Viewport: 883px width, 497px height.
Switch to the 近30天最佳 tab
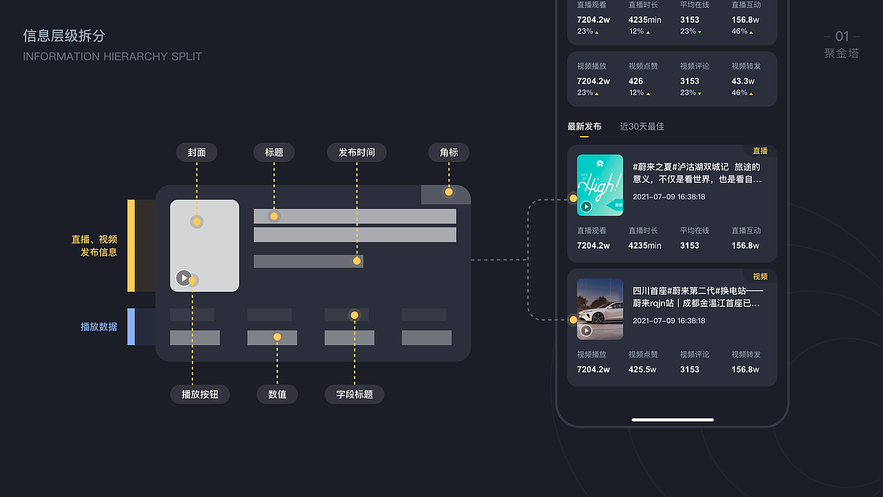[x=642, y=126]
